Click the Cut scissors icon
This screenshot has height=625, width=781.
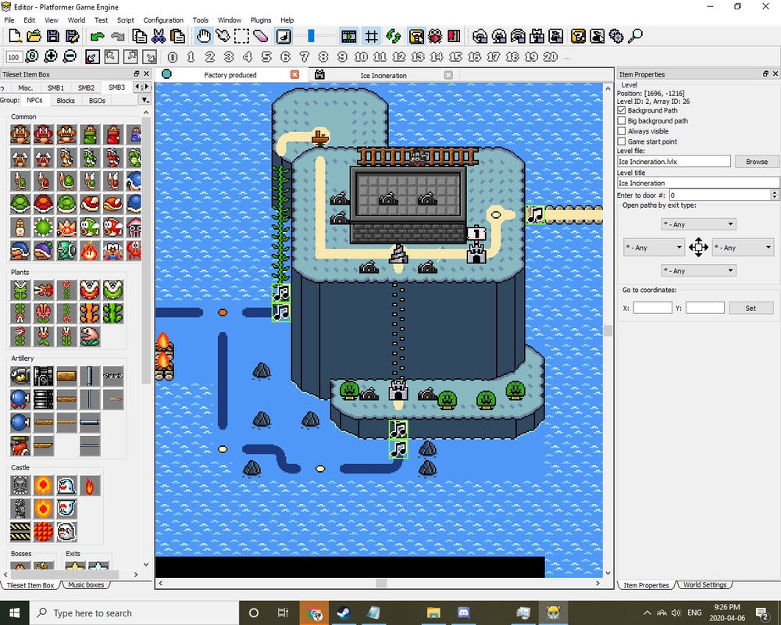[x=159, y=36]
